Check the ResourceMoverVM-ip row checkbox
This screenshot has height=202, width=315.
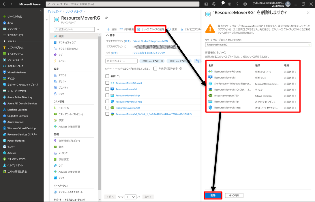[107, 96]
